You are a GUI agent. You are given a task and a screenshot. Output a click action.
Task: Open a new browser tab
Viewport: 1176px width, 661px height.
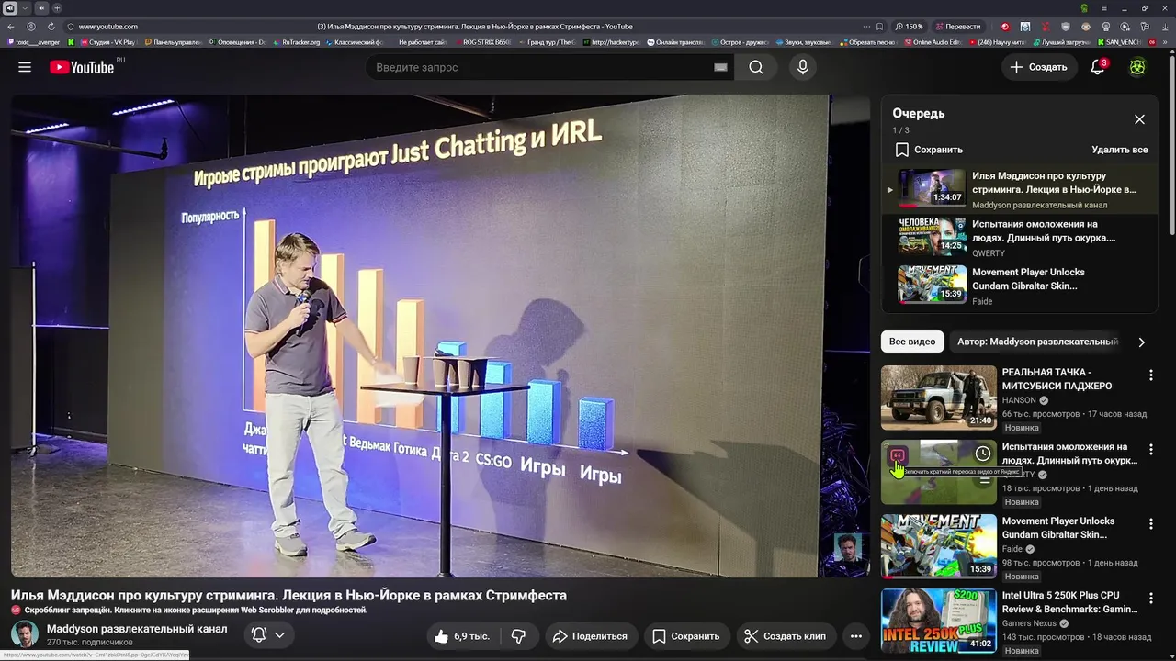56,8
